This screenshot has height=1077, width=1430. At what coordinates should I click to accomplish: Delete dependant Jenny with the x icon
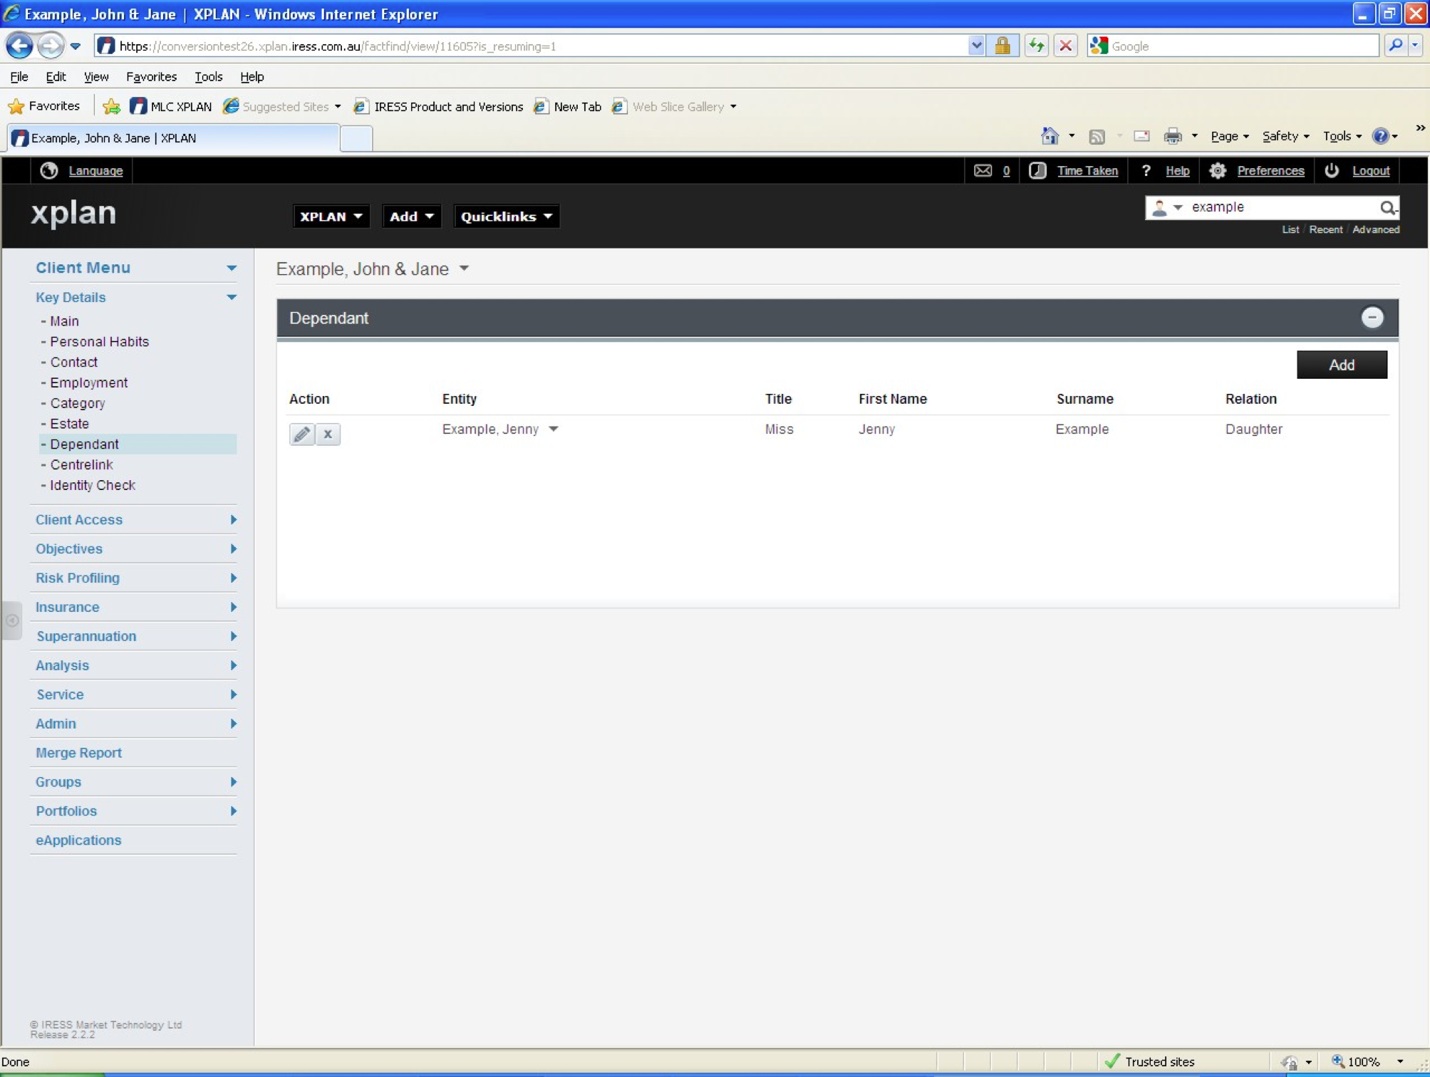coord(328,434)
